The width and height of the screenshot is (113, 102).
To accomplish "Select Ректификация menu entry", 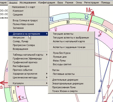I will click(28, 66).
